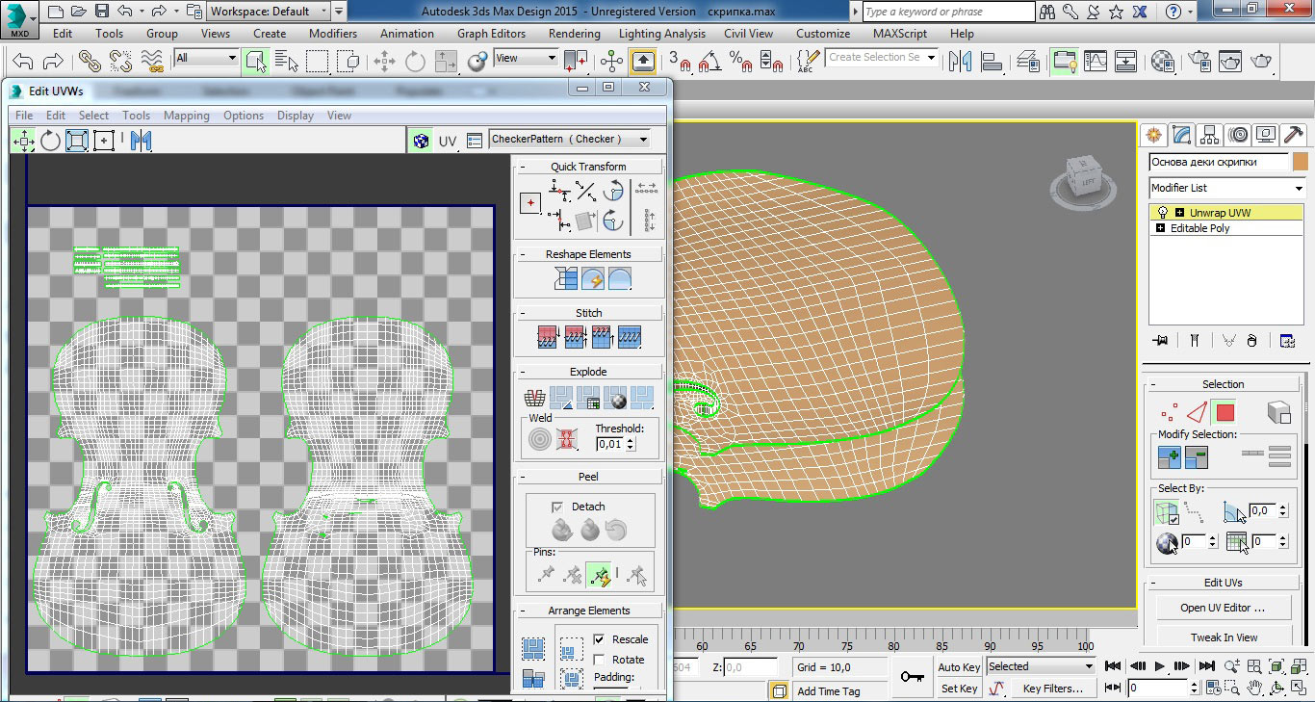Click the Pack Custom icon in Arrange Elements
This screenshot has height=702, width=1315.
533,648
